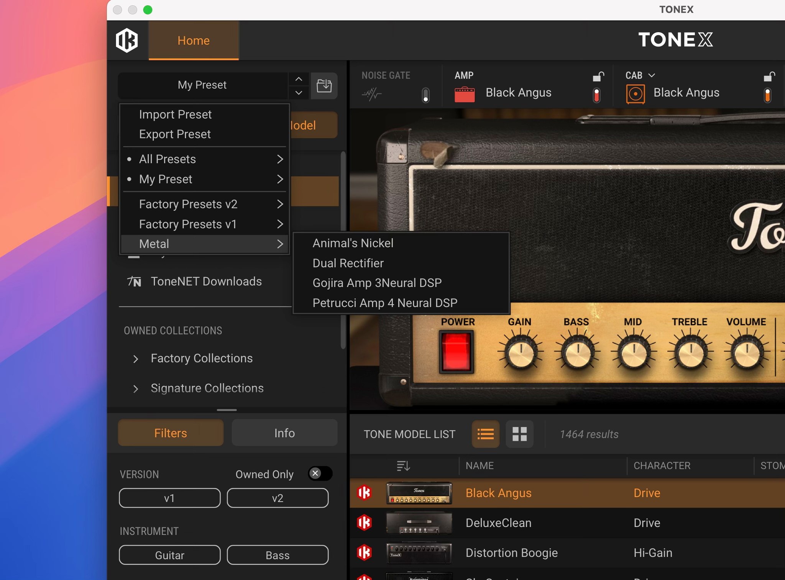The height and width of the screenshot is (580, 785).
Task: Toggle the CAB bypass switch
Action: point(767,95)
